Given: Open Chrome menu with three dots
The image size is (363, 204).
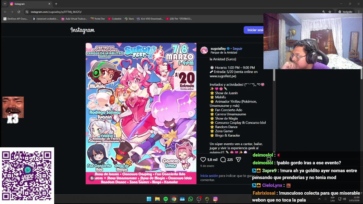Looking at the screenshot, I should [x=359, y=12].
